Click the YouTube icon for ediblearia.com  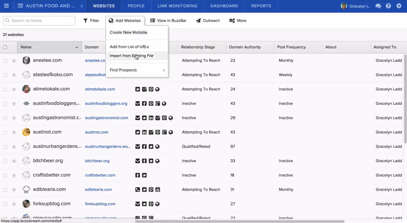tap(157, 189)
